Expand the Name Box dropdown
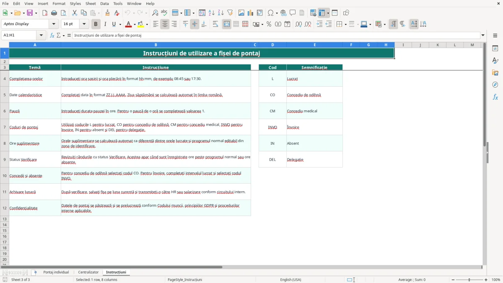This screenshot has height=283, width=503. [42, 36]
